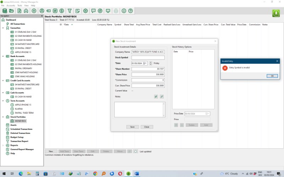
Task: Click the red error icon in Invalid Entry
Action: pyautogui.click(x=225, y=68)
